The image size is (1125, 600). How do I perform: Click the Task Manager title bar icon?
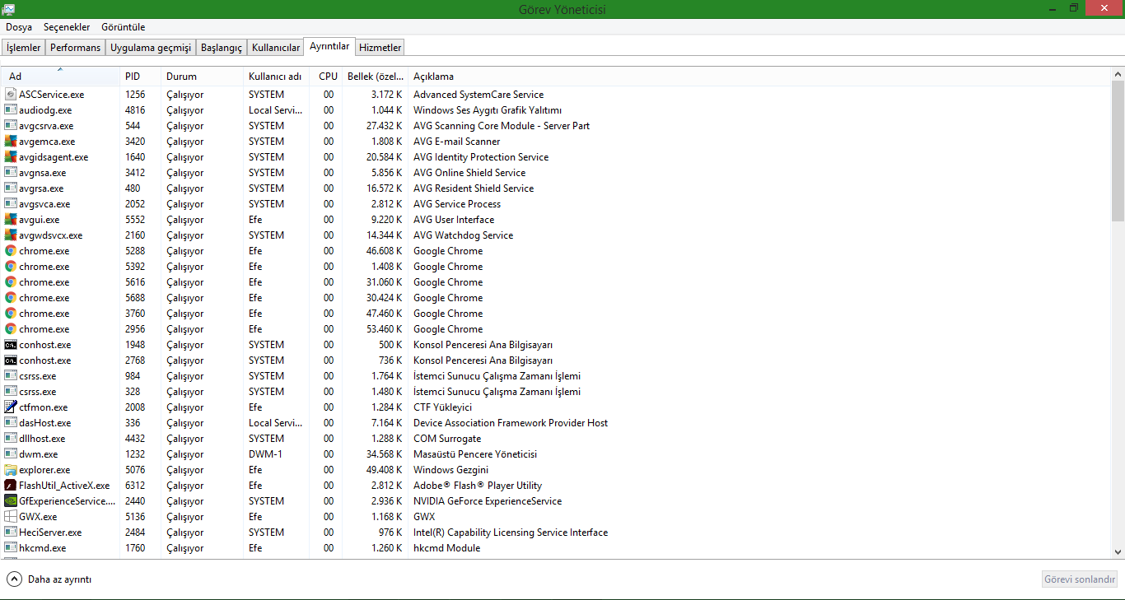tap(8, 9)
